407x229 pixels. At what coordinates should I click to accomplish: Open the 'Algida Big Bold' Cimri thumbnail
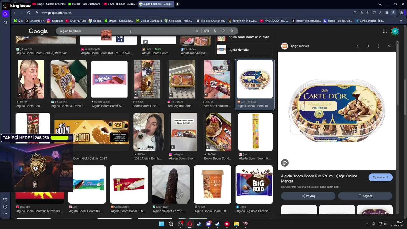pos(254,184)
